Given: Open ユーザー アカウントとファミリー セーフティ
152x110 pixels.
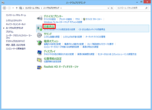Looking at the screenshot, I should coord(19,37).
